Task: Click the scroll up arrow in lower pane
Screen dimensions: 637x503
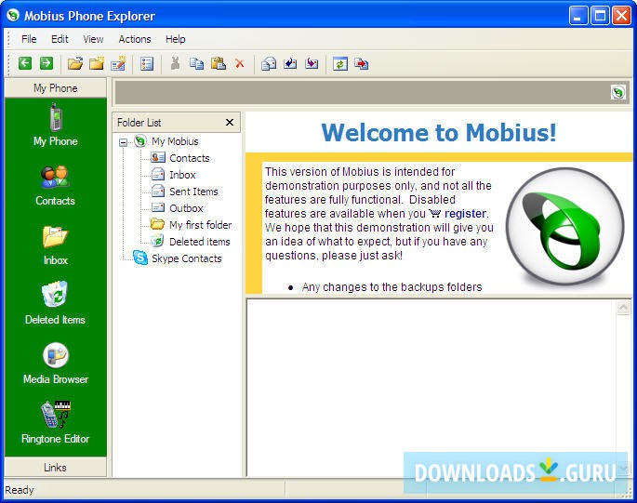Action: point(623,308)
